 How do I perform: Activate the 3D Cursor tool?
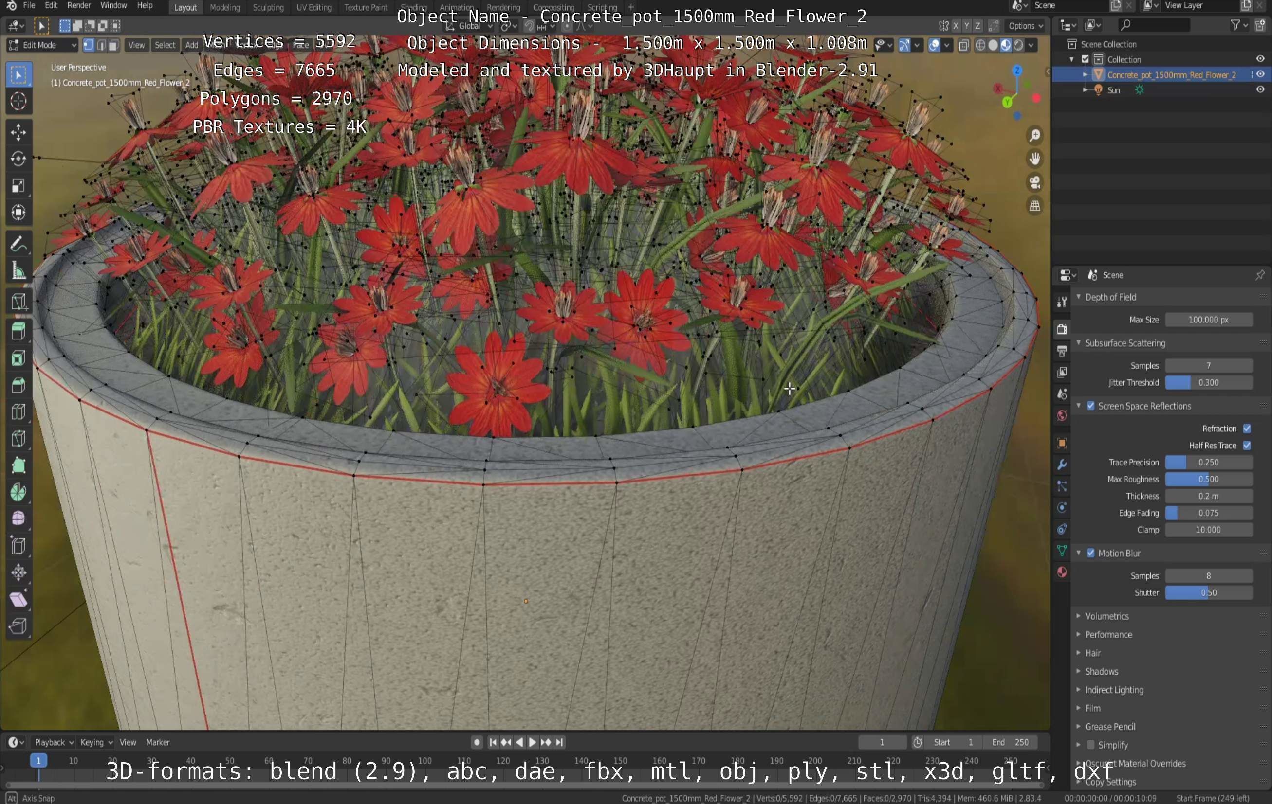[x=18, y=101]
